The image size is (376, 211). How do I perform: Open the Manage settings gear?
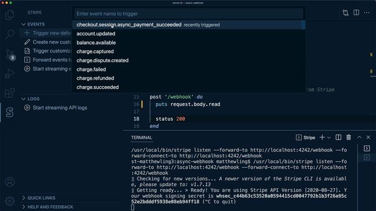coord(9,201)
